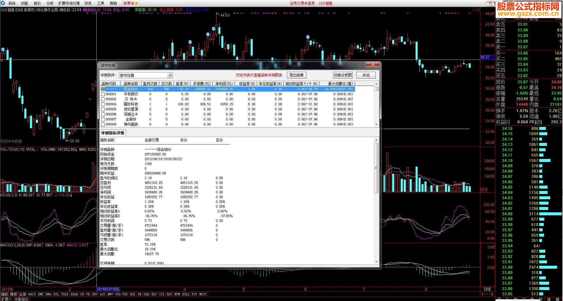Click the results list scroll-down arrow
This screenshot has height=301, width=563.
(376, 125)
